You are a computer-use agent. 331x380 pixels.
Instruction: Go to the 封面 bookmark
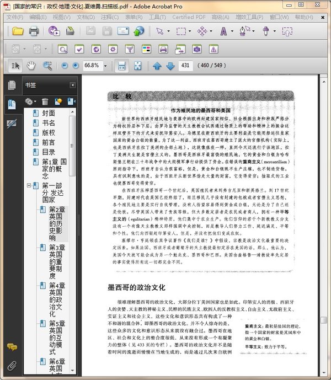click(x=49, y=113)
